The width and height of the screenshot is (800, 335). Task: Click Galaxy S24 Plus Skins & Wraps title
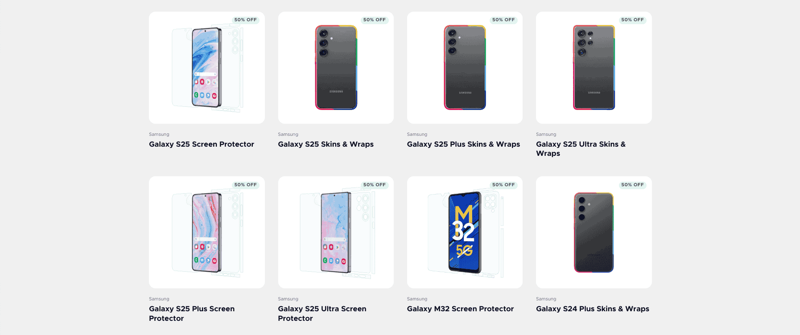click(x=592, y=309)
